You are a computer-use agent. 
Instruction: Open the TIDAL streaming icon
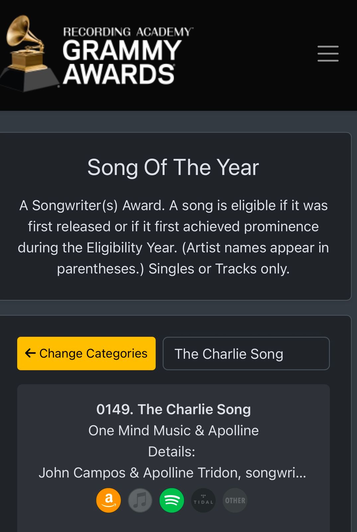click(203, 500)
